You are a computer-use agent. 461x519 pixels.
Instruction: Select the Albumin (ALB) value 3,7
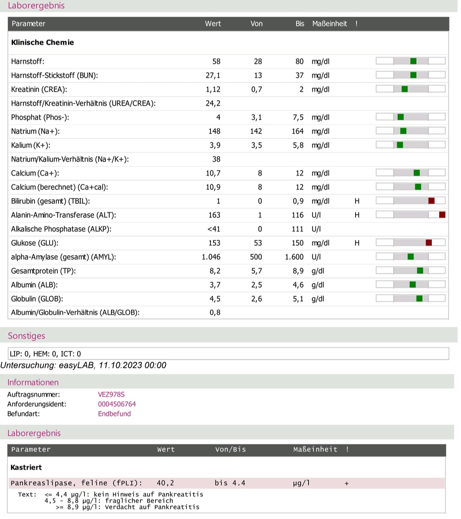pos(215,285)
